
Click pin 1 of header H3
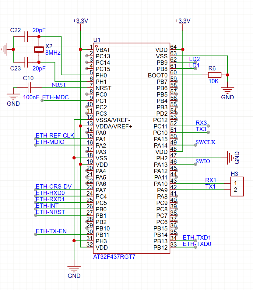235,183
